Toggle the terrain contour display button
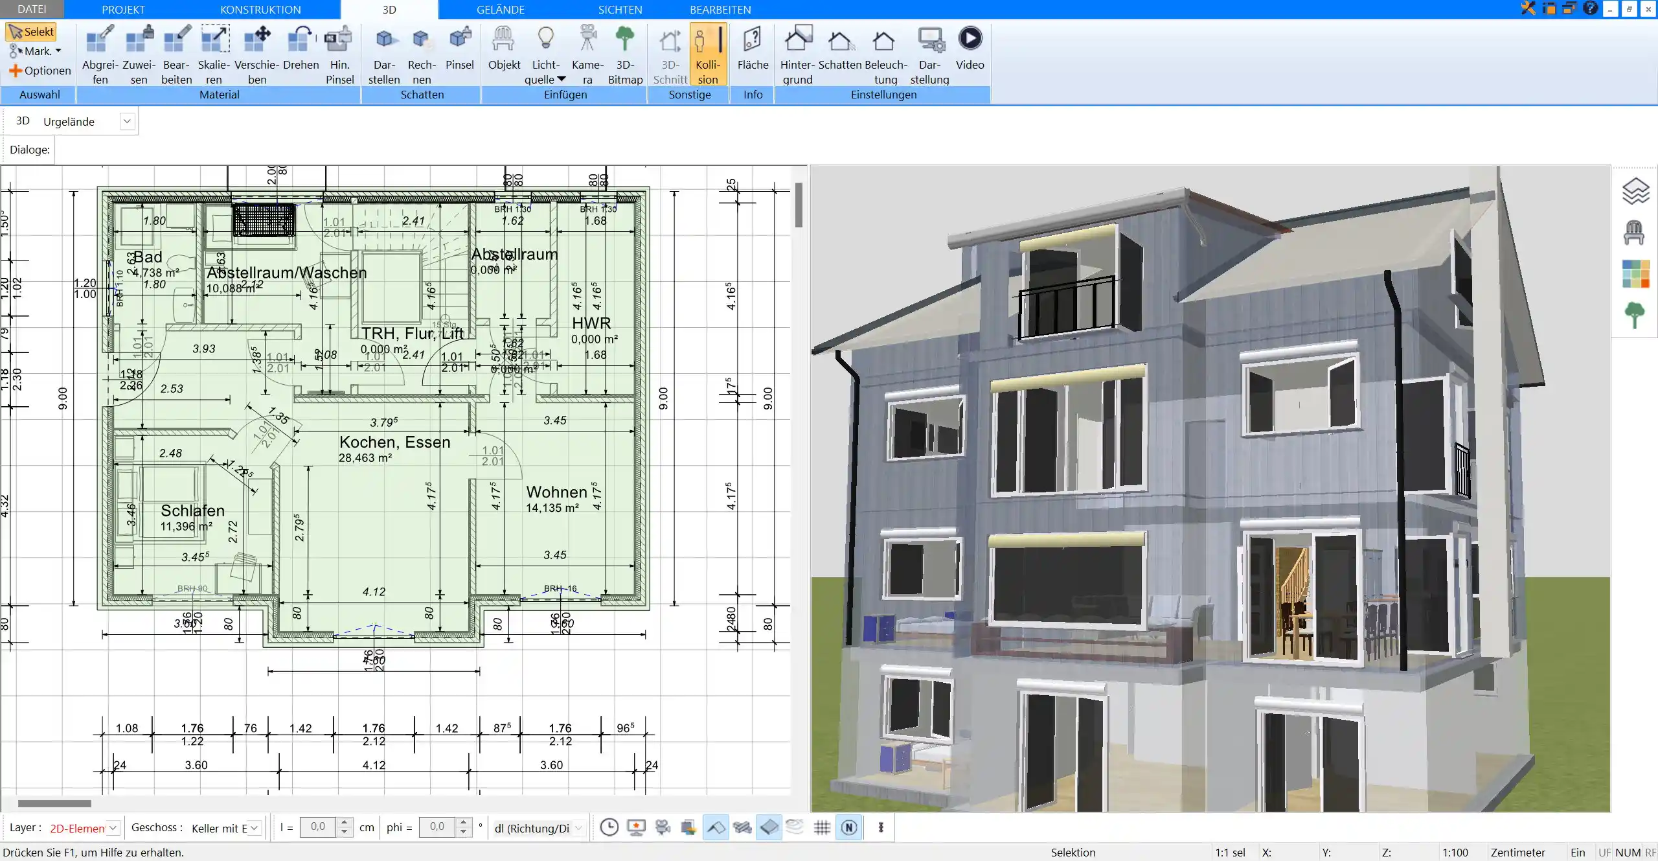Image resolution: width=1658 pixels, height=861 pixels. pos(795,827)
